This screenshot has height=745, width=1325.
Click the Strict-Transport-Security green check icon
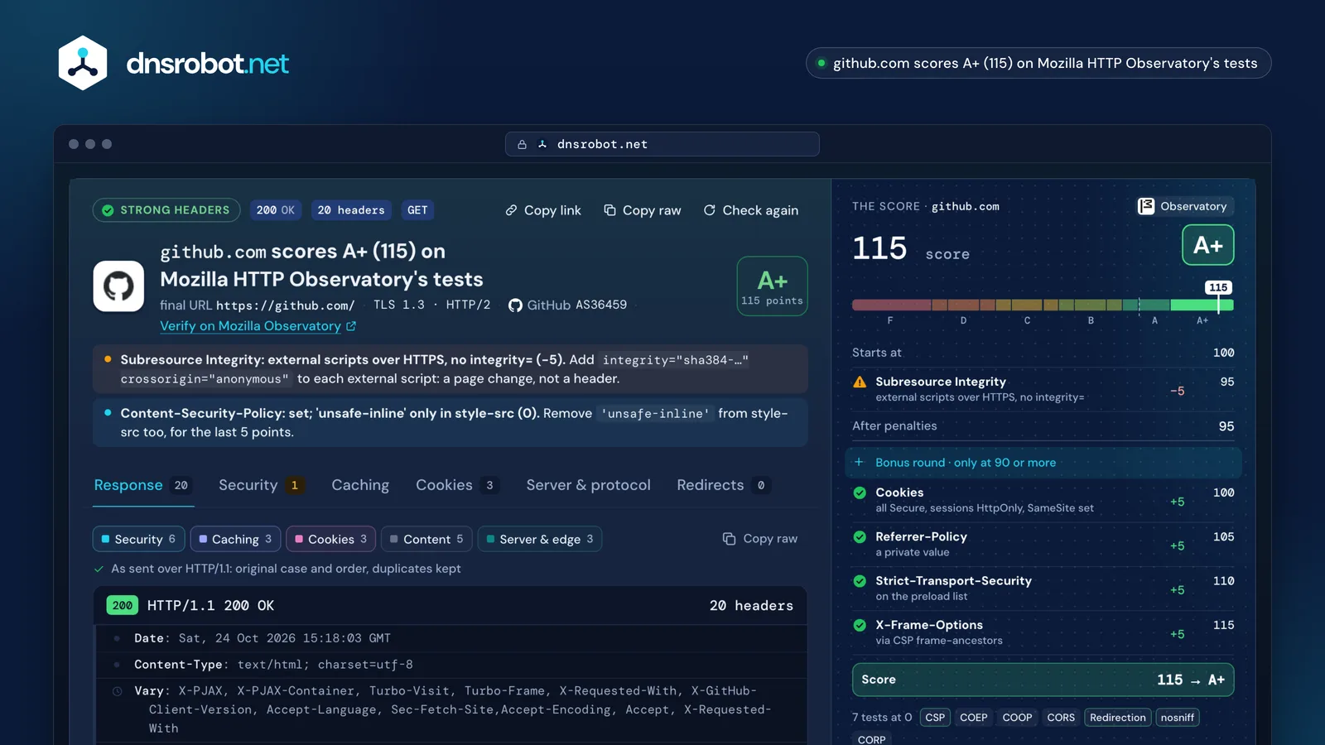click(x=860, y=581)
